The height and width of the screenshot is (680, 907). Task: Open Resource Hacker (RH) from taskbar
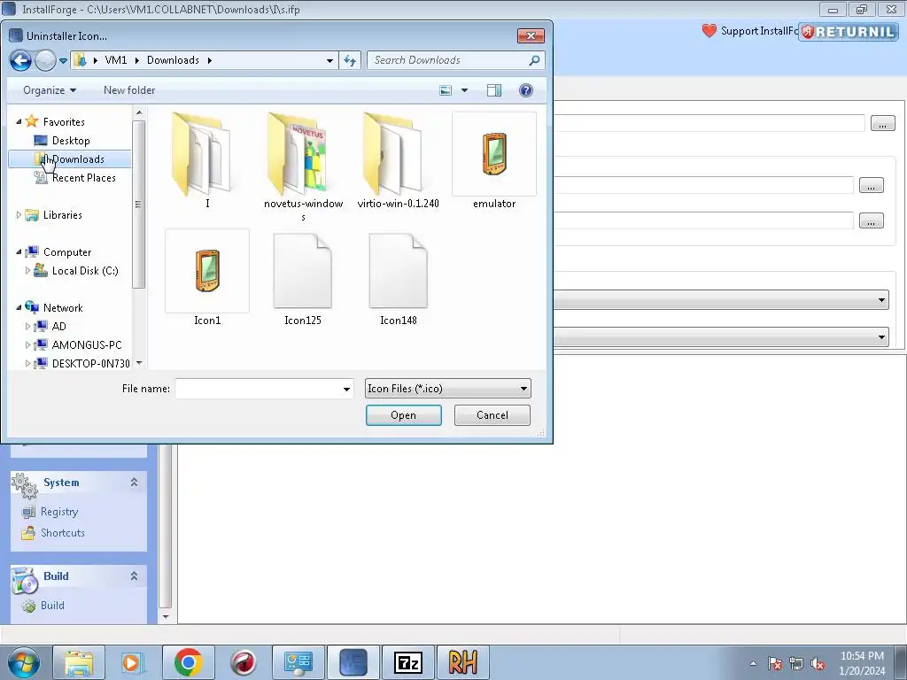point(462,662)
